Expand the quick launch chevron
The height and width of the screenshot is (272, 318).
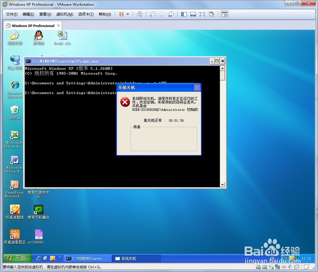click(x=60, y=257)
